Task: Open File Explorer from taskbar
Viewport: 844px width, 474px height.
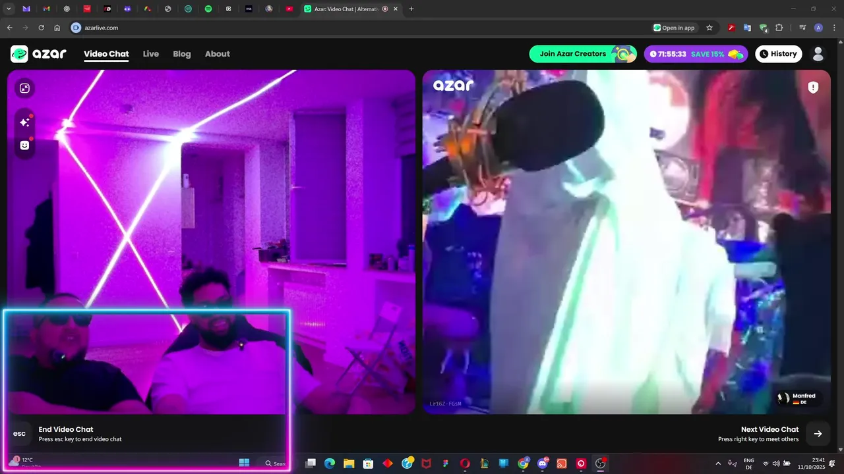Action: point(349,463)
